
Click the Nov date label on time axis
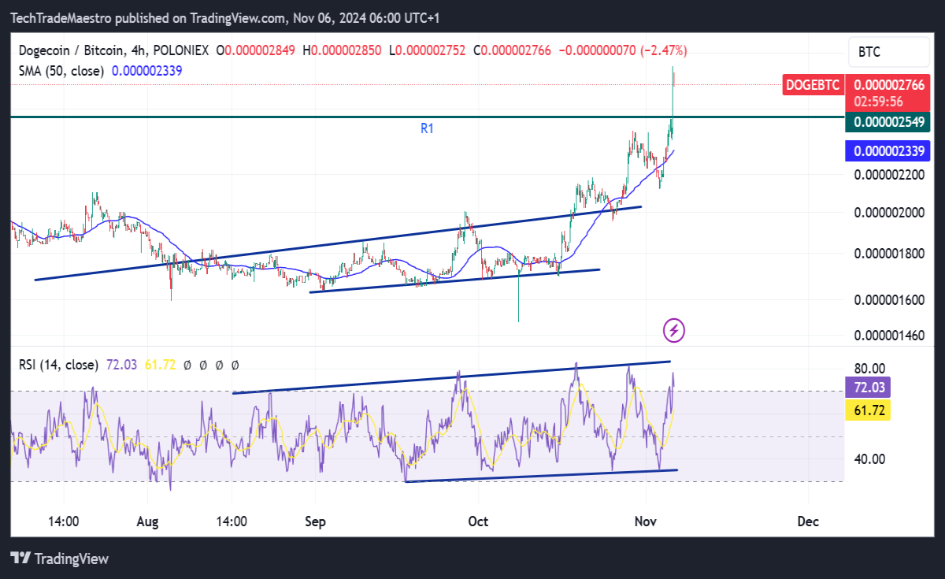(646, 521)
